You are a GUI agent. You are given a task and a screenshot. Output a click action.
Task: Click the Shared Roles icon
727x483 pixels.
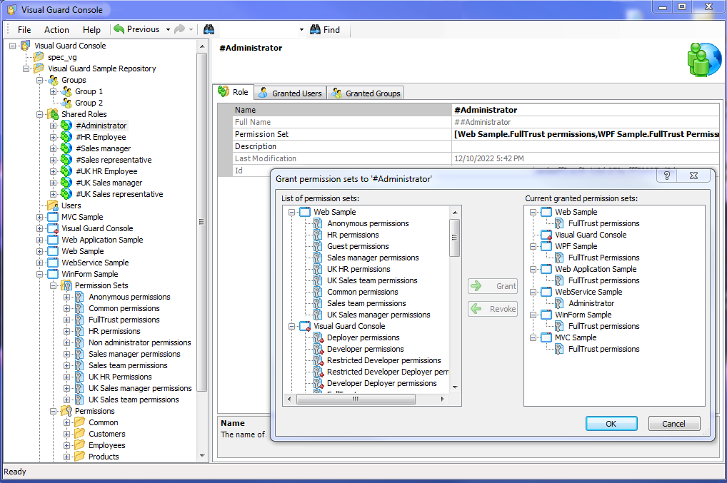(54, 114)
